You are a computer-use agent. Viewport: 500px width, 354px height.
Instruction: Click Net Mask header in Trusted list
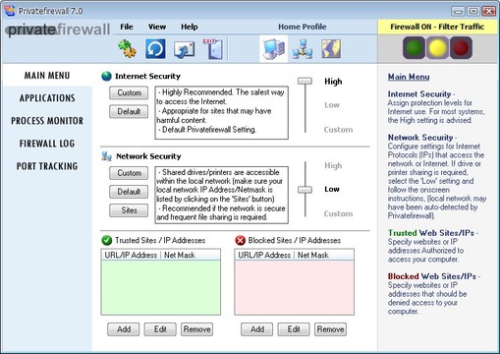pyautogui.click(x=191, y=255)
